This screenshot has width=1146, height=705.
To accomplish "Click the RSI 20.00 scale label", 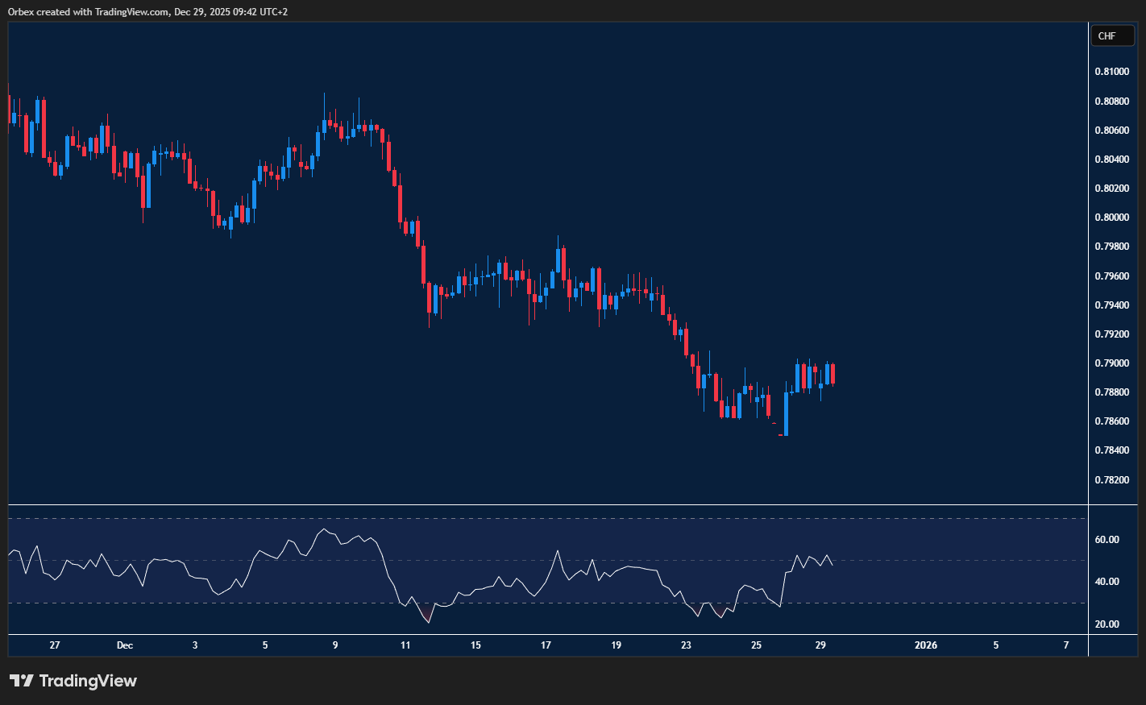I will pyautogui.click(x=1107, y=624).
